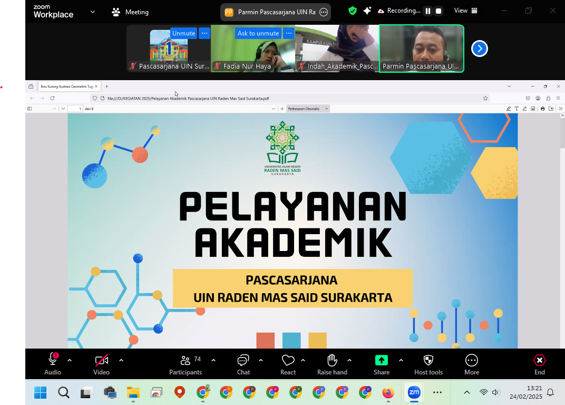Click the browser address bar with PDF path

pos(291,98)
